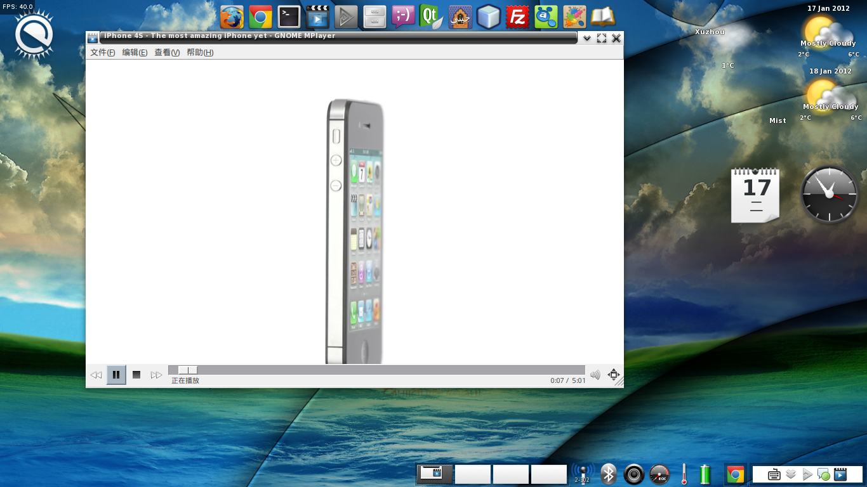867x487 pixels.
Task: Pause the playing video
Action: (x=116, y=375)
